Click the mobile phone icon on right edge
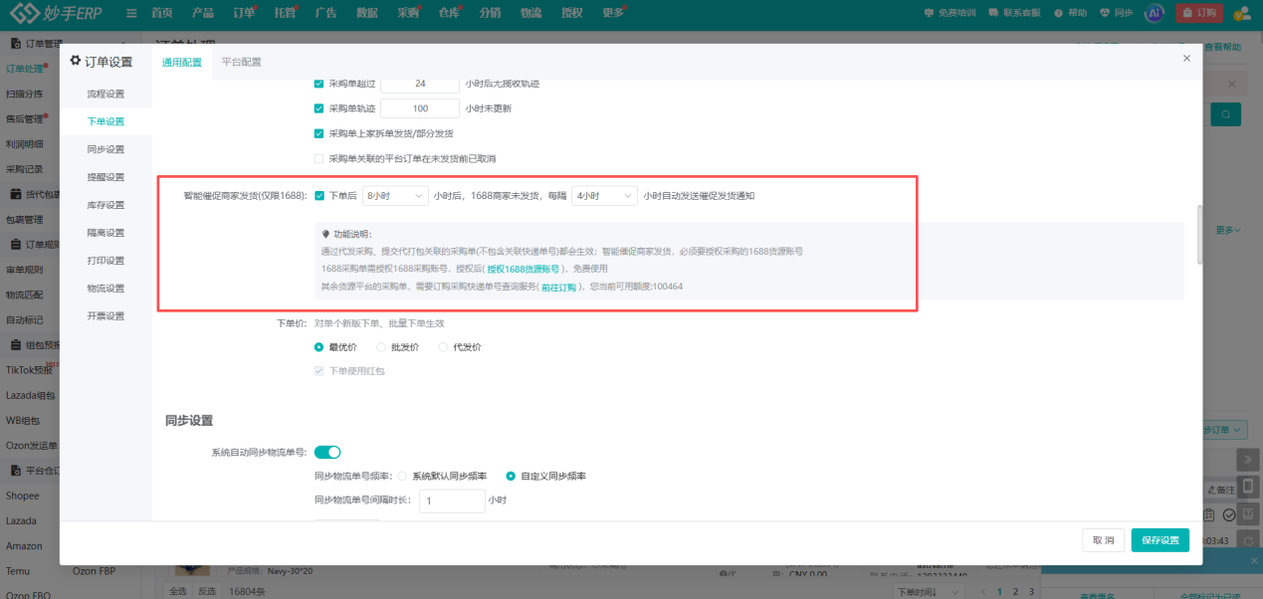The image size is (1263, 599). (1246, 488)
